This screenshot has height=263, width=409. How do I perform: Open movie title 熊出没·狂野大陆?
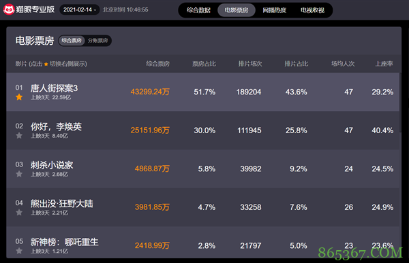point(62,204)
